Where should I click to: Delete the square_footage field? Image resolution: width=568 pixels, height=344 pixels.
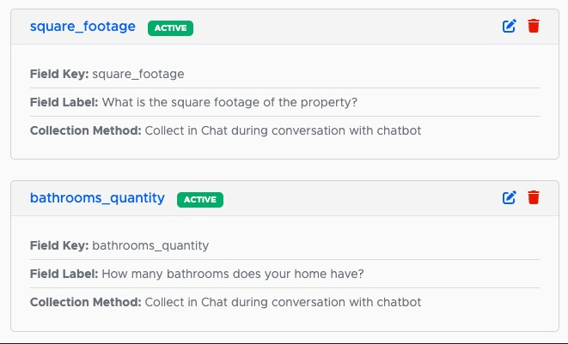pos(534,26)
